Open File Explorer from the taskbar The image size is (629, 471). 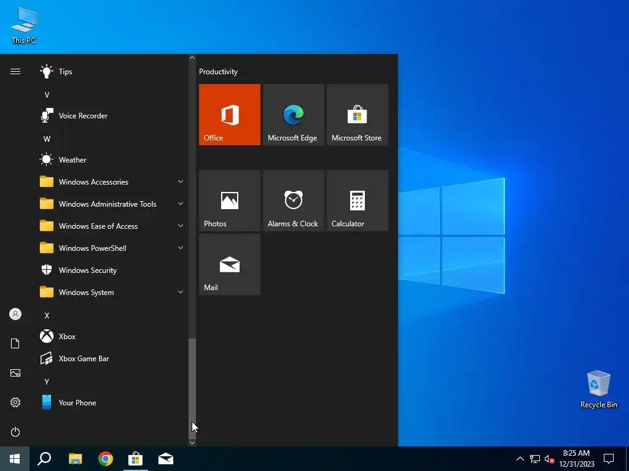tap(75, 459)
